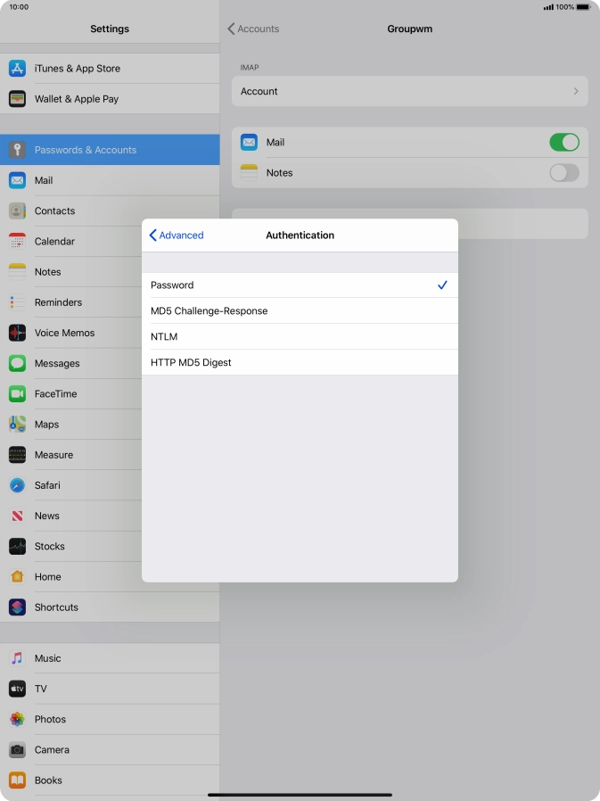Select Password authentication option

pyautogui.click(x=299, y=285)
